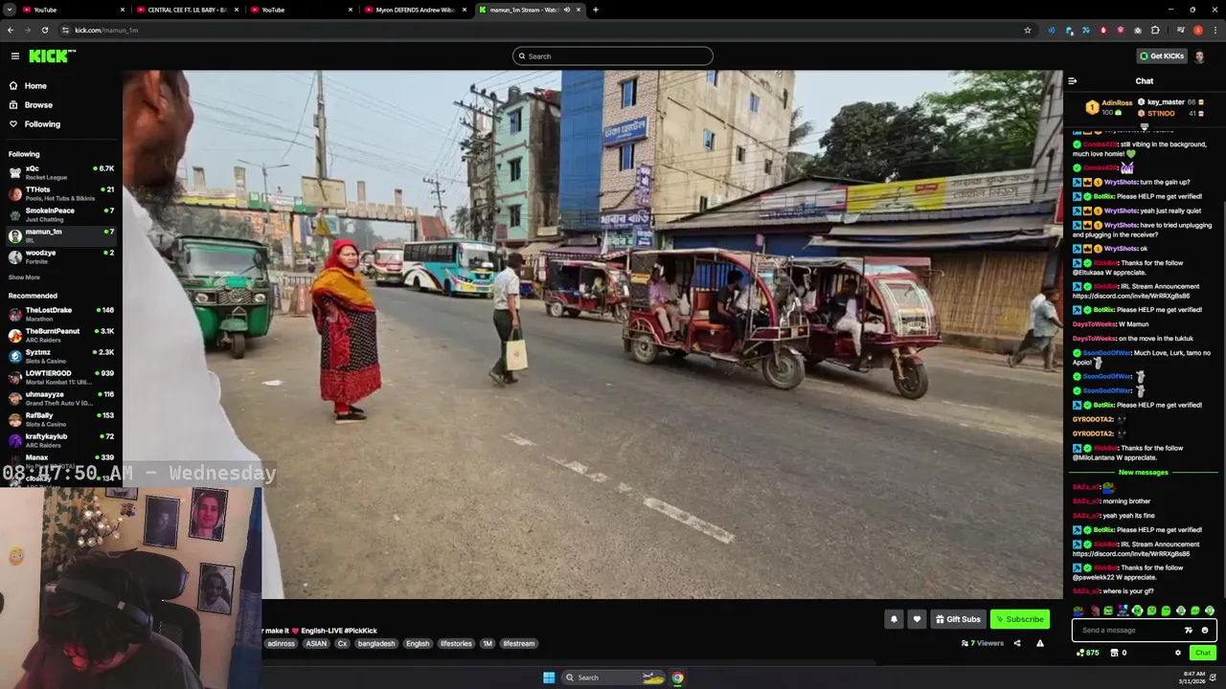
Task: Open site information icon in address bar
Action: 65,31
